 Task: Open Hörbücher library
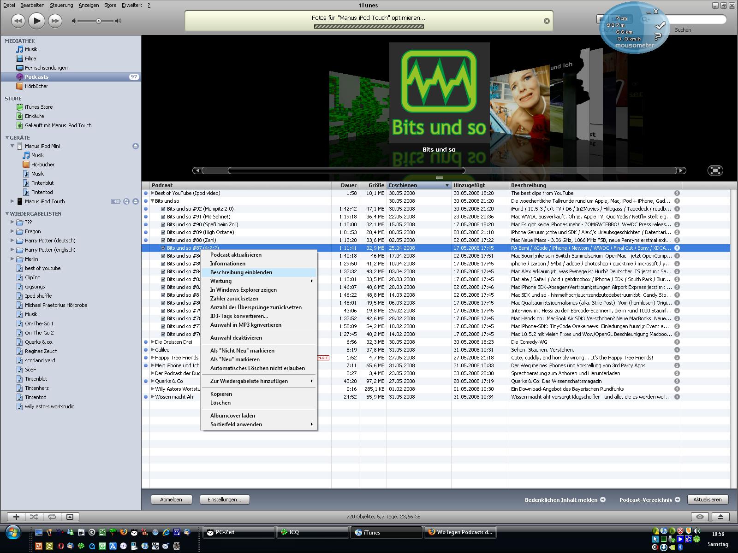pos(36,86)
